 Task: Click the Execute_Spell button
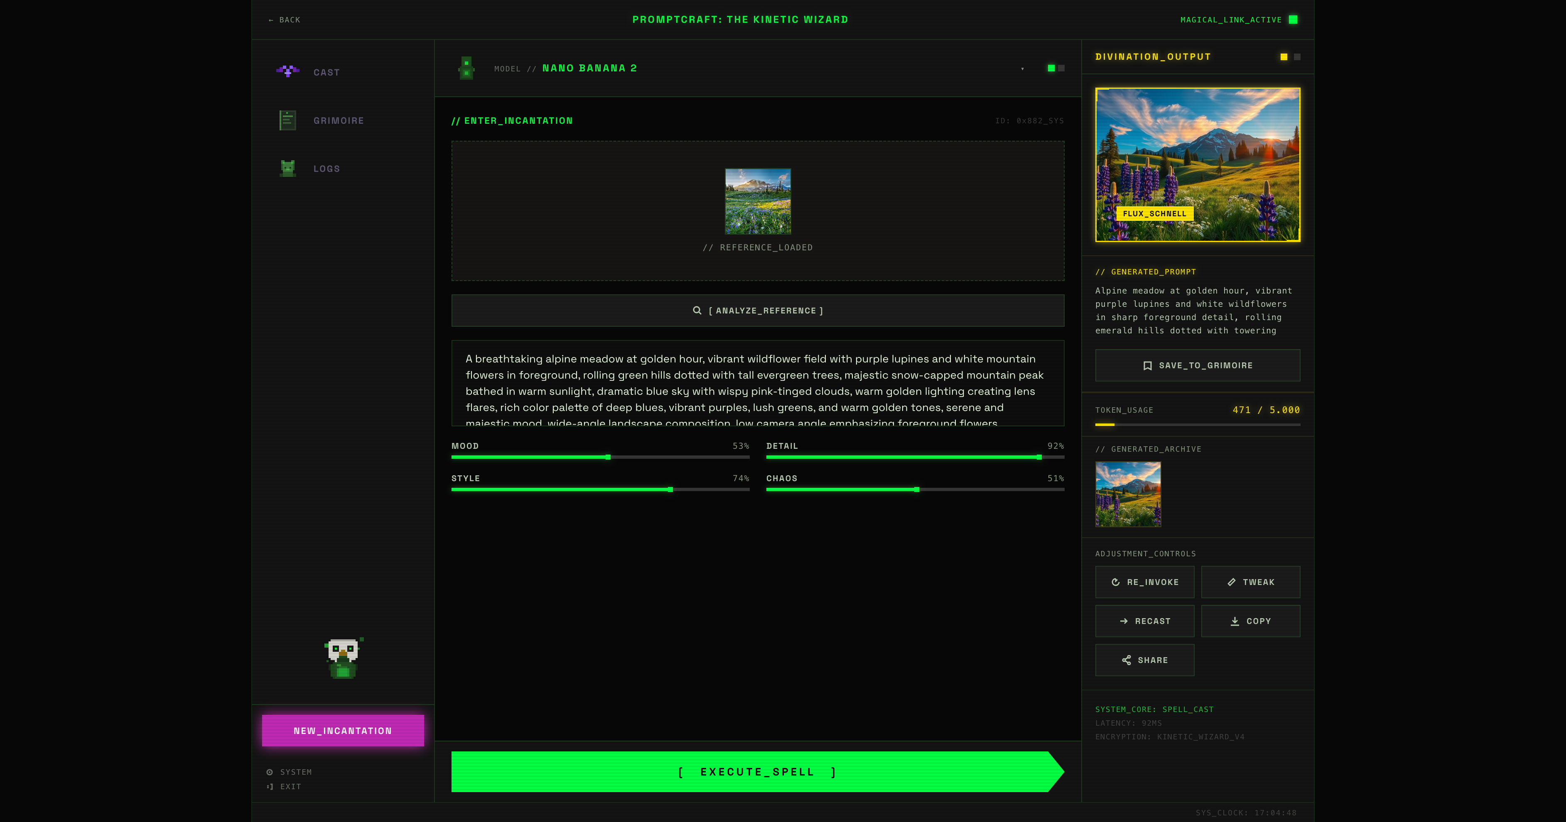click(x=758, y=772)
